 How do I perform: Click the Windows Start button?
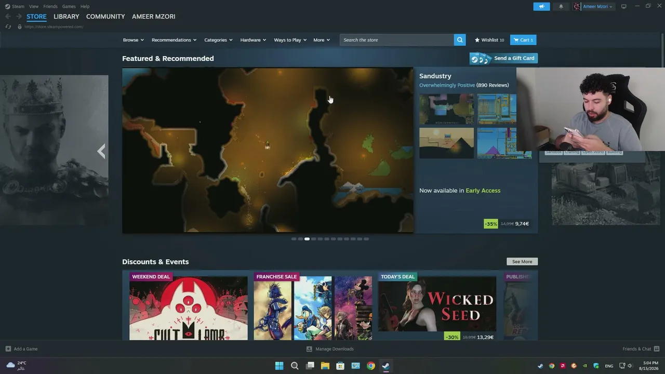pos(279,366)
